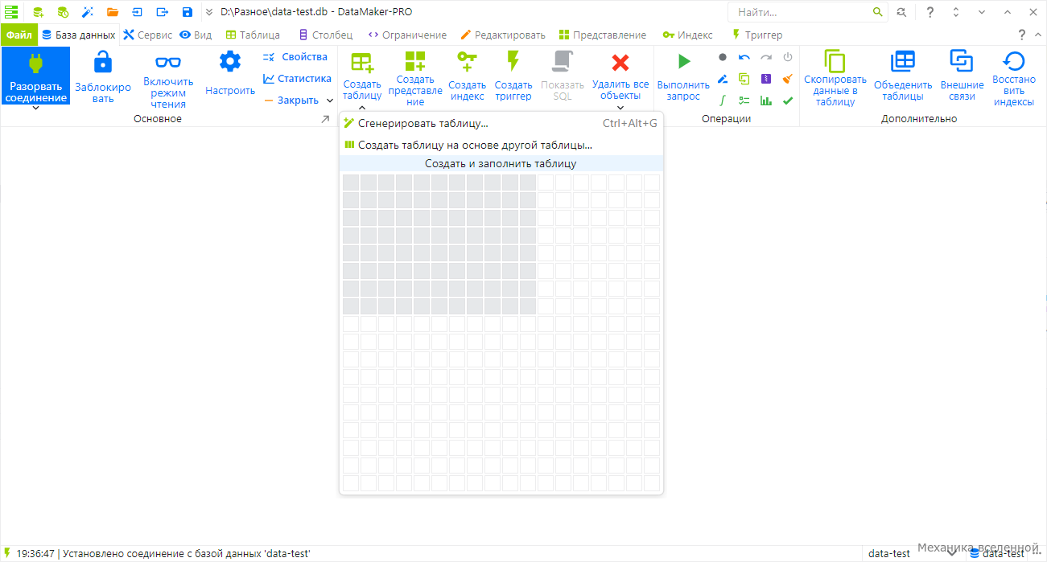Click the database with clock icon in title bar
This screenshot has width=1047, height=562.
point(63,12)
